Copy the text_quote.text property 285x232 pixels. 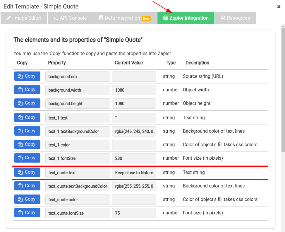pos(27,172)
